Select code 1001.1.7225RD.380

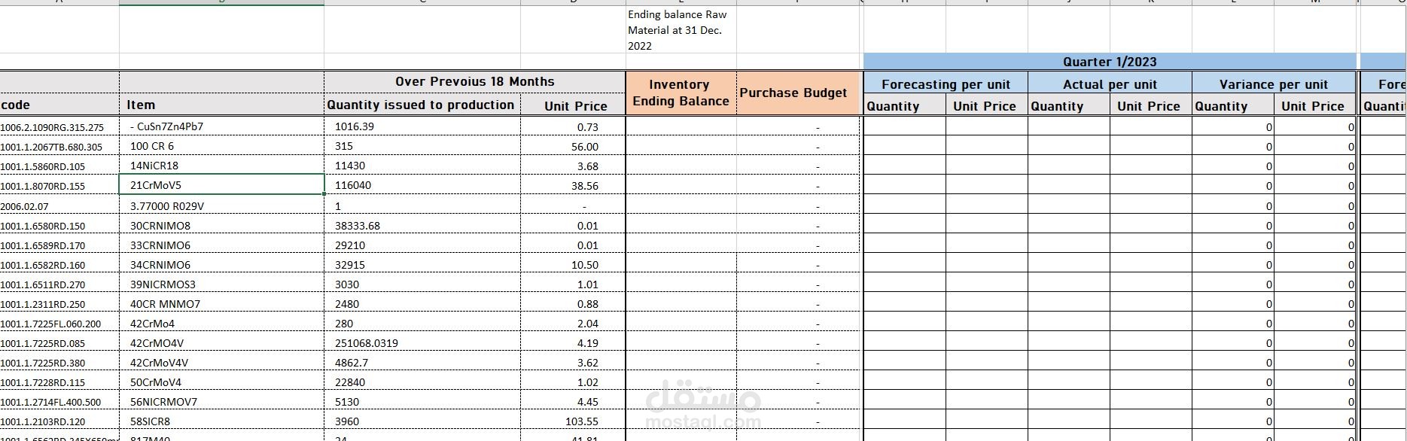pos(59,362)
